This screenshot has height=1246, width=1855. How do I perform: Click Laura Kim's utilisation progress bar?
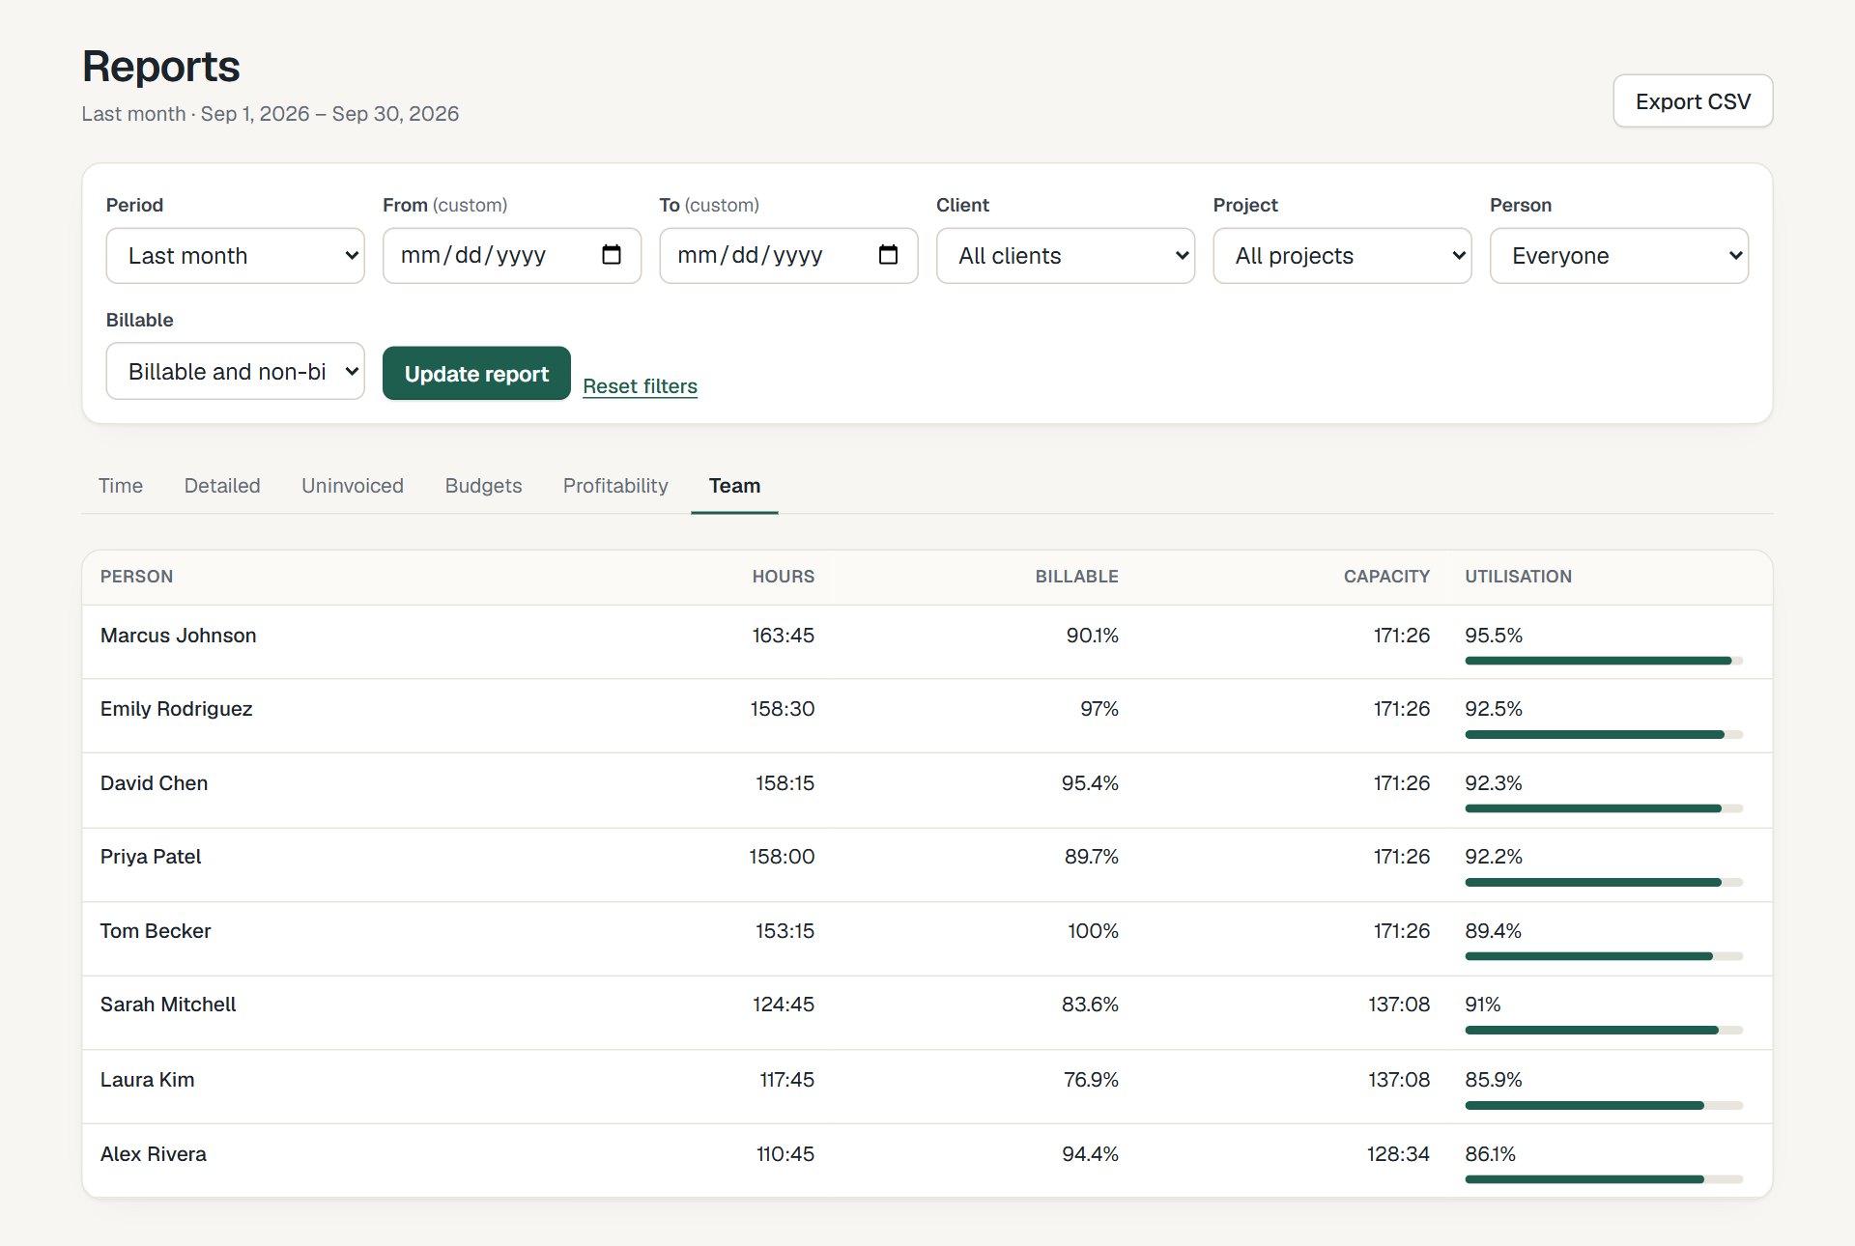1604,1105
